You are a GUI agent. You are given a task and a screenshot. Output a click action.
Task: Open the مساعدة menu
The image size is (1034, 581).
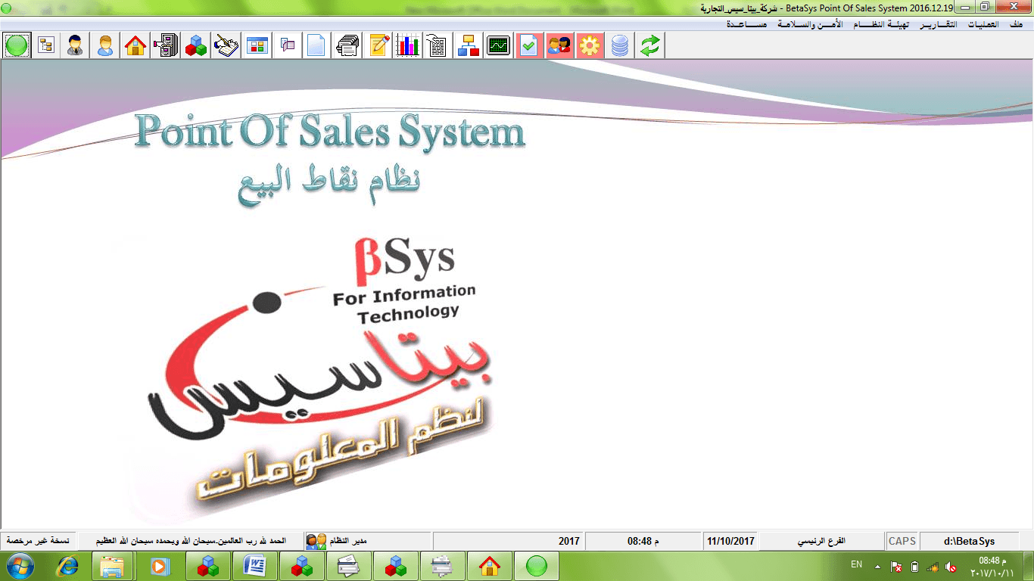click(x=747, y=24)
